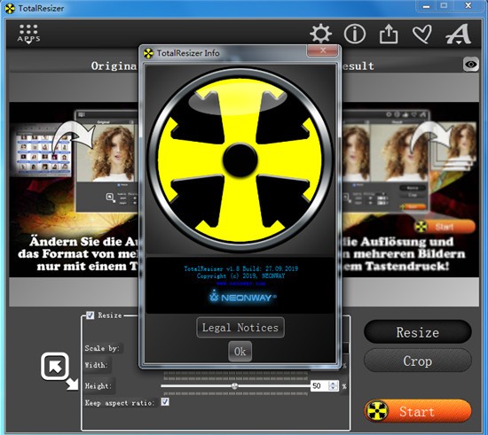Viewport: 488px width, 435px height.
Task: Open the font language 'A' icon
Action: (459, 34)
